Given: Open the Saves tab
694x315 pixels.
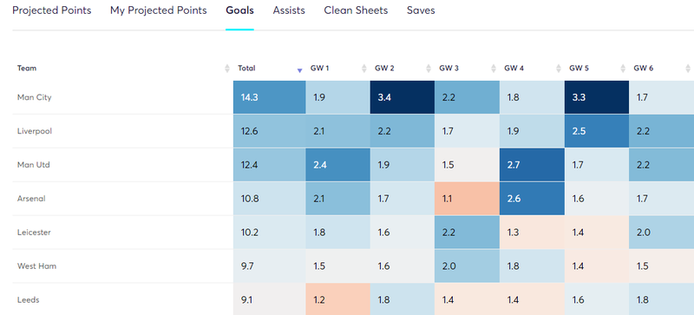Looking at the screenshot, I should pos(421,10).
